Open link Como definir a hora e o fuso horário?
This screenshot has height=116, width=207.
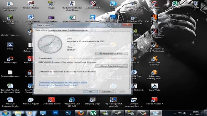click(x=58, y=85)
